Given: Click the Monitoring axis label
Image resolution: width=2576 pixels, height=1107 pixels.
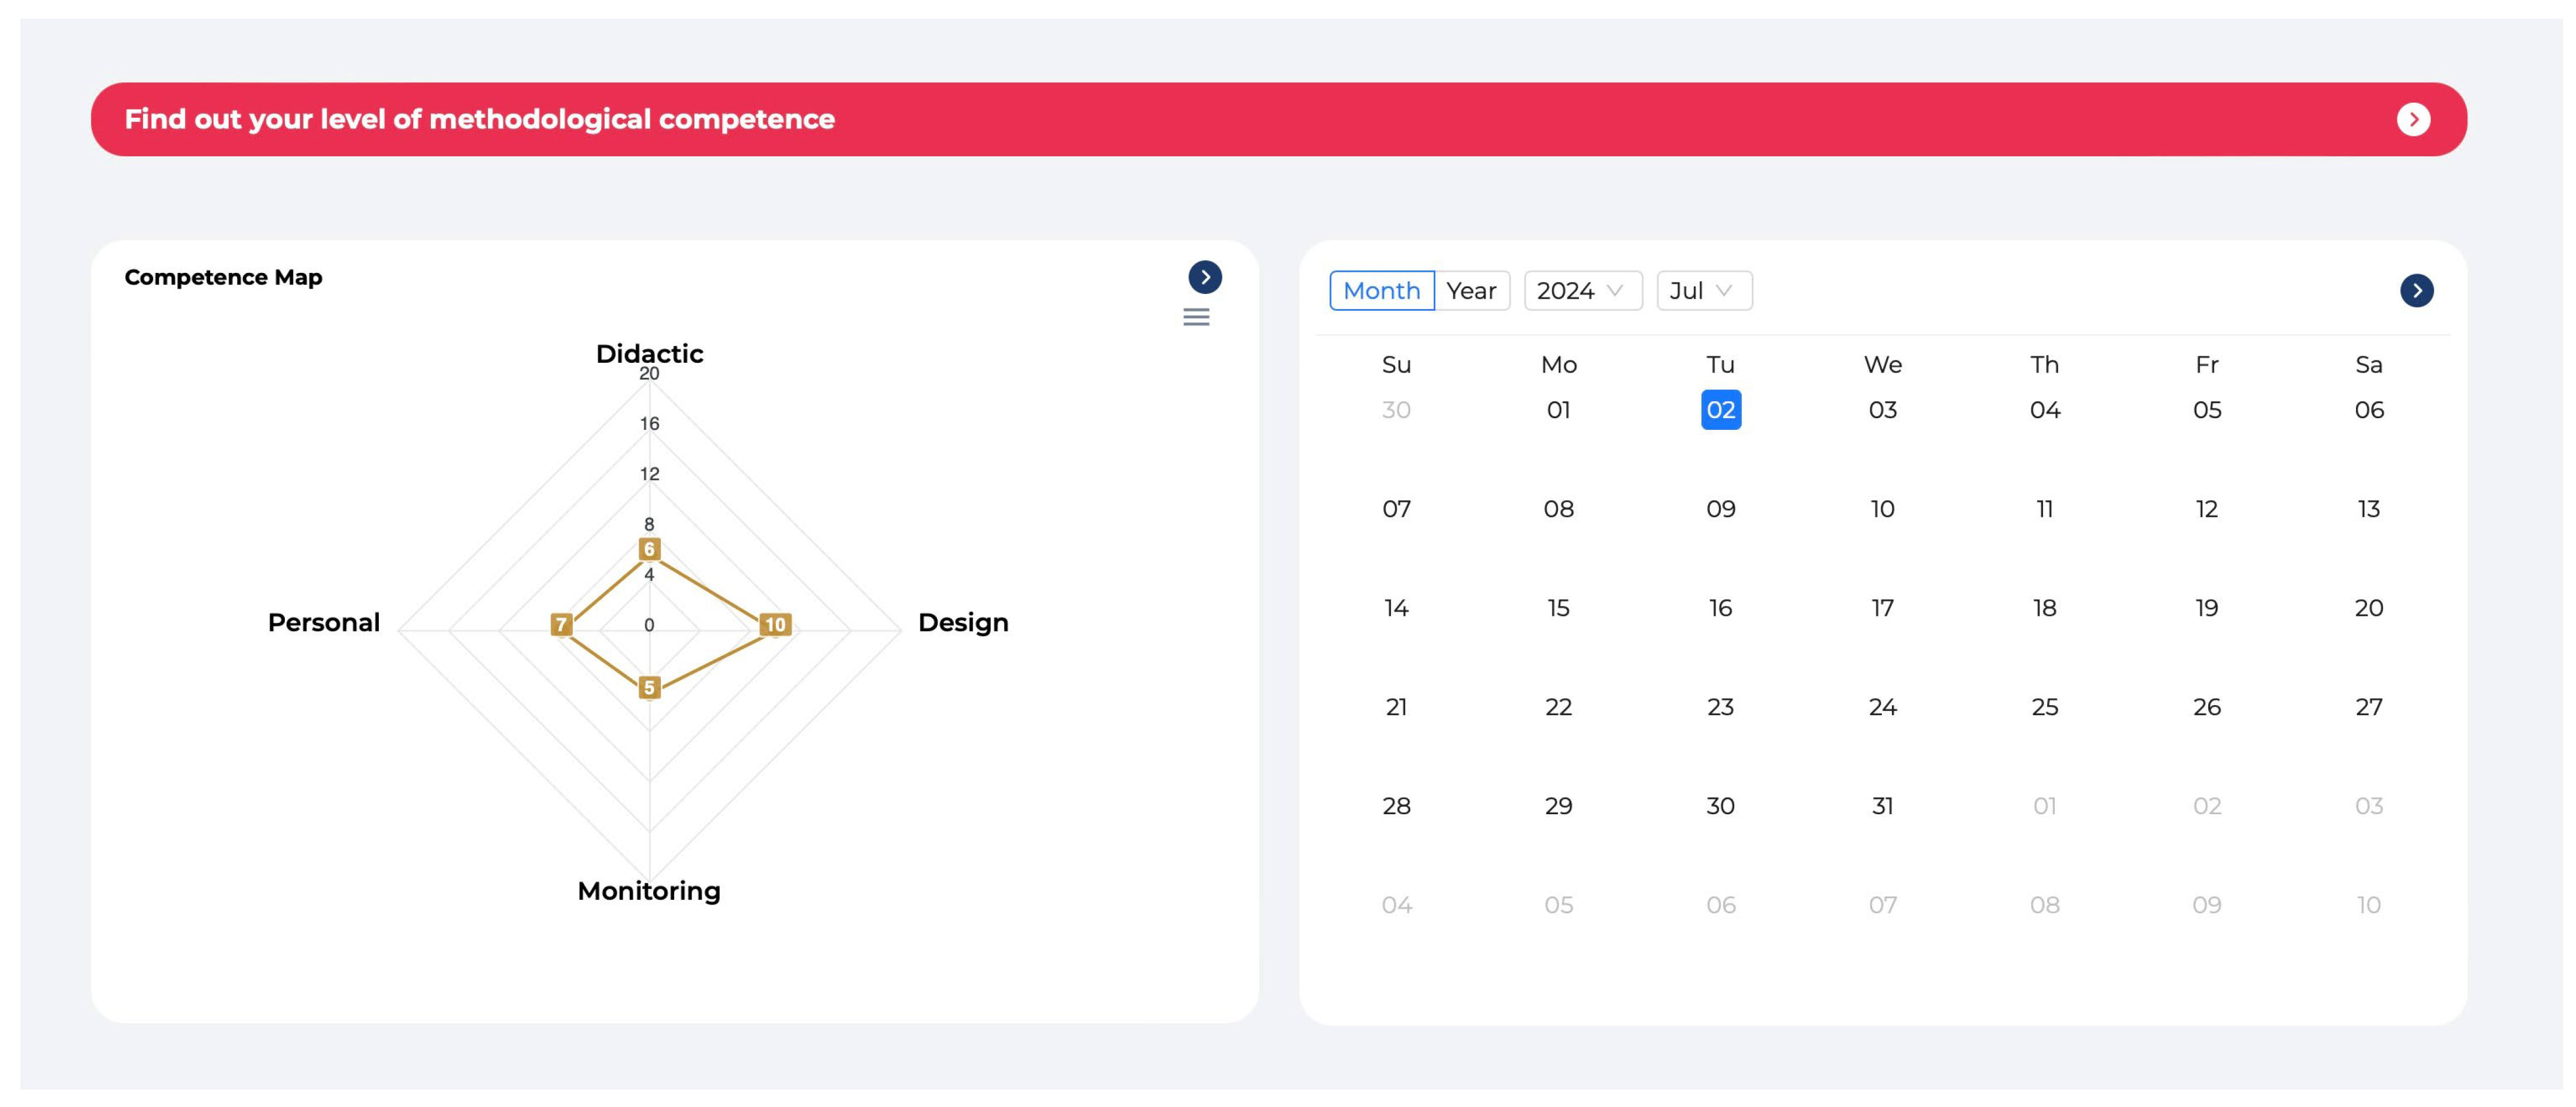Looking at the screenshot, I should click(648, 890).
